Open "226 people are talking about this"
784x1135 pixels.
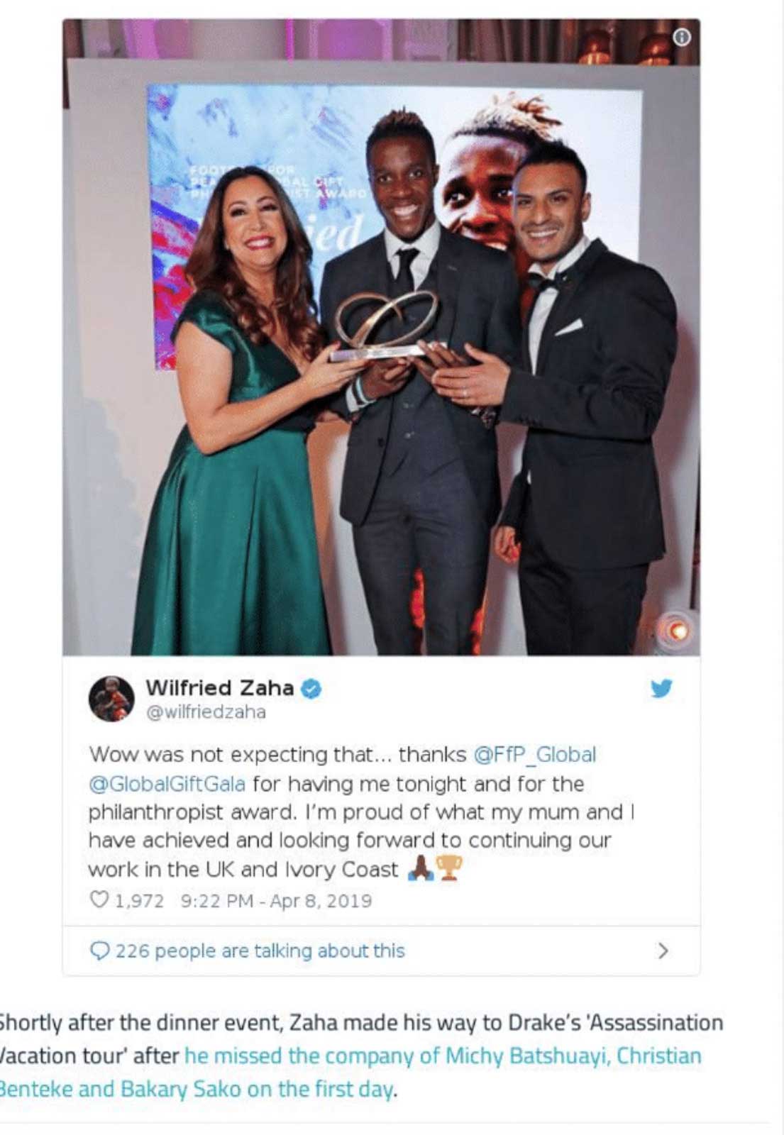coord(260,951)
